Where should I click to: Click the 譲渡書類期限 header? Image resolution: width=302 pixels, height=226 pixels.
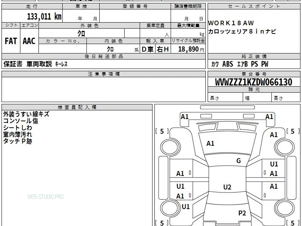tap(188, 6)
